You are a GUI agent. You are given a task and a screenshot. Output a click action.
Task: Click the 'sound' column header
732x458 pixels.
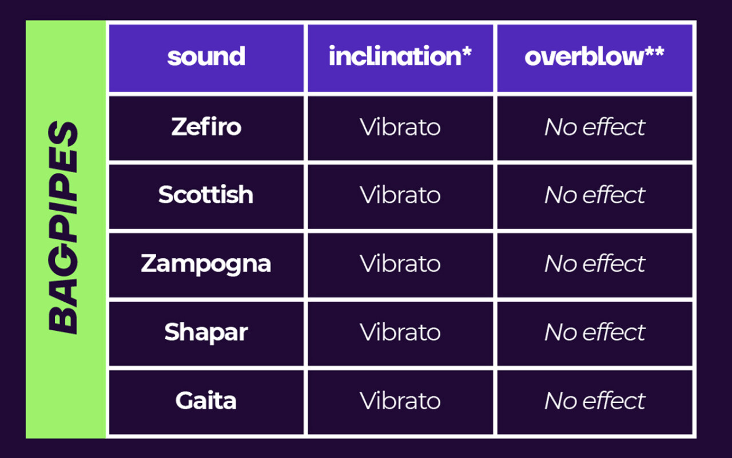pos(206,57)
